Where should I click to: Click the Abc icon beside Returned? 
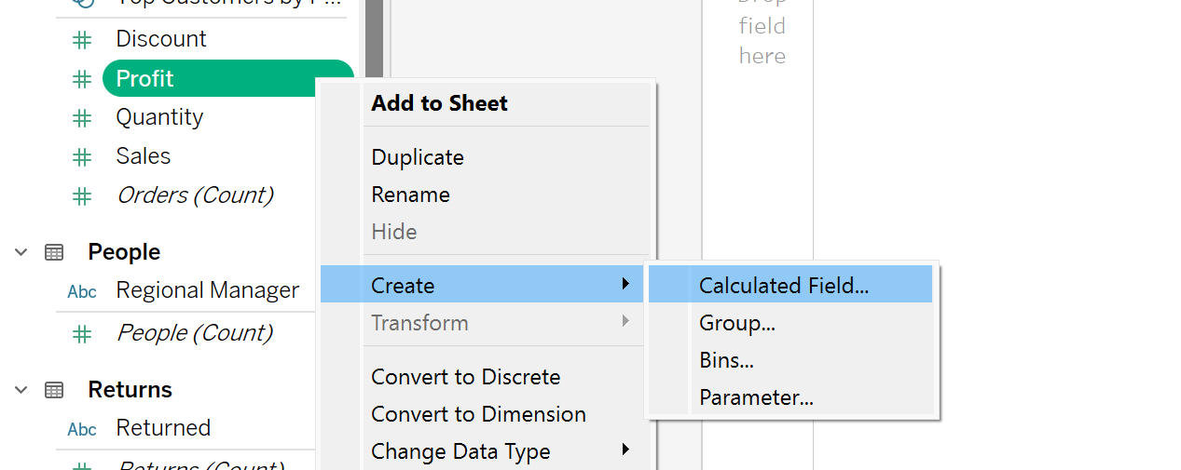(x=82, y=429)
